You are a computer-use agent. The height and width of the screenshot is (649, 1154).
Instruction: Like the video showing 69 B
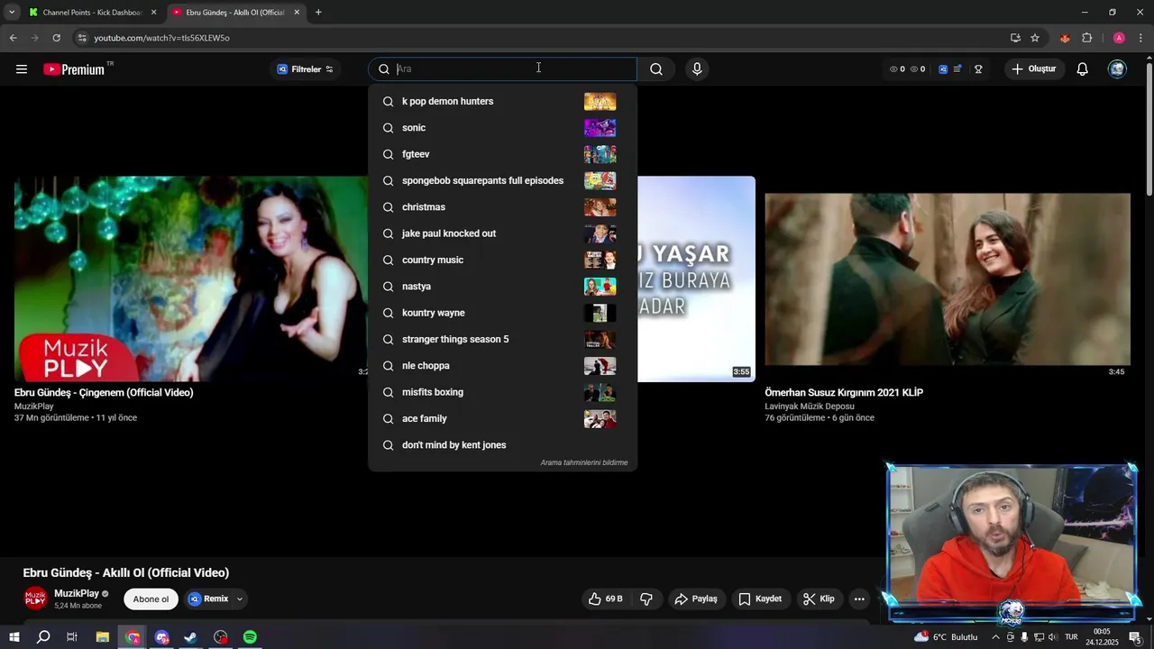click(x=606, y=599)
